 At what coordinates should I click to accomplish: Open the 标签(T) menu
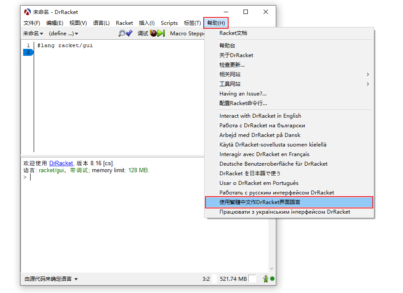point(192,23)
